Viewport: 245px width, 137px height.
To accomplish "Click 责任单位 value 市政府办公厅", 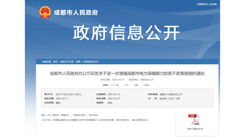I will tap(147, 80).
